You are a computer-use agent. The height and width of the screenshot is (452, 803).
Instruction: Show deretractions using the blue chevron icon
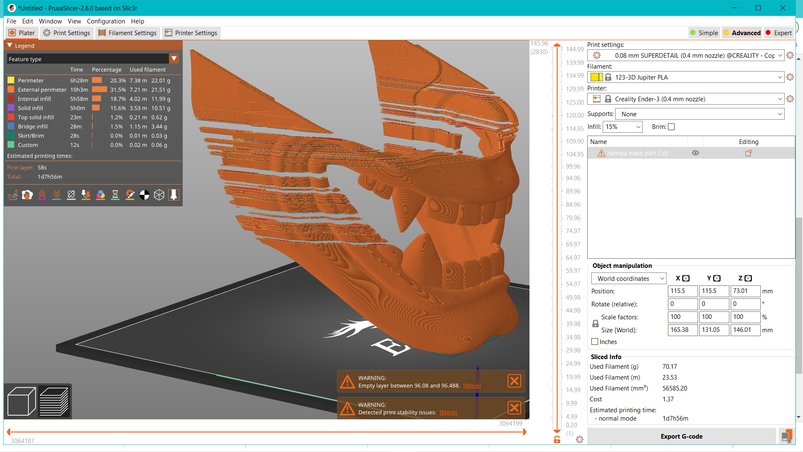[56, 195]
